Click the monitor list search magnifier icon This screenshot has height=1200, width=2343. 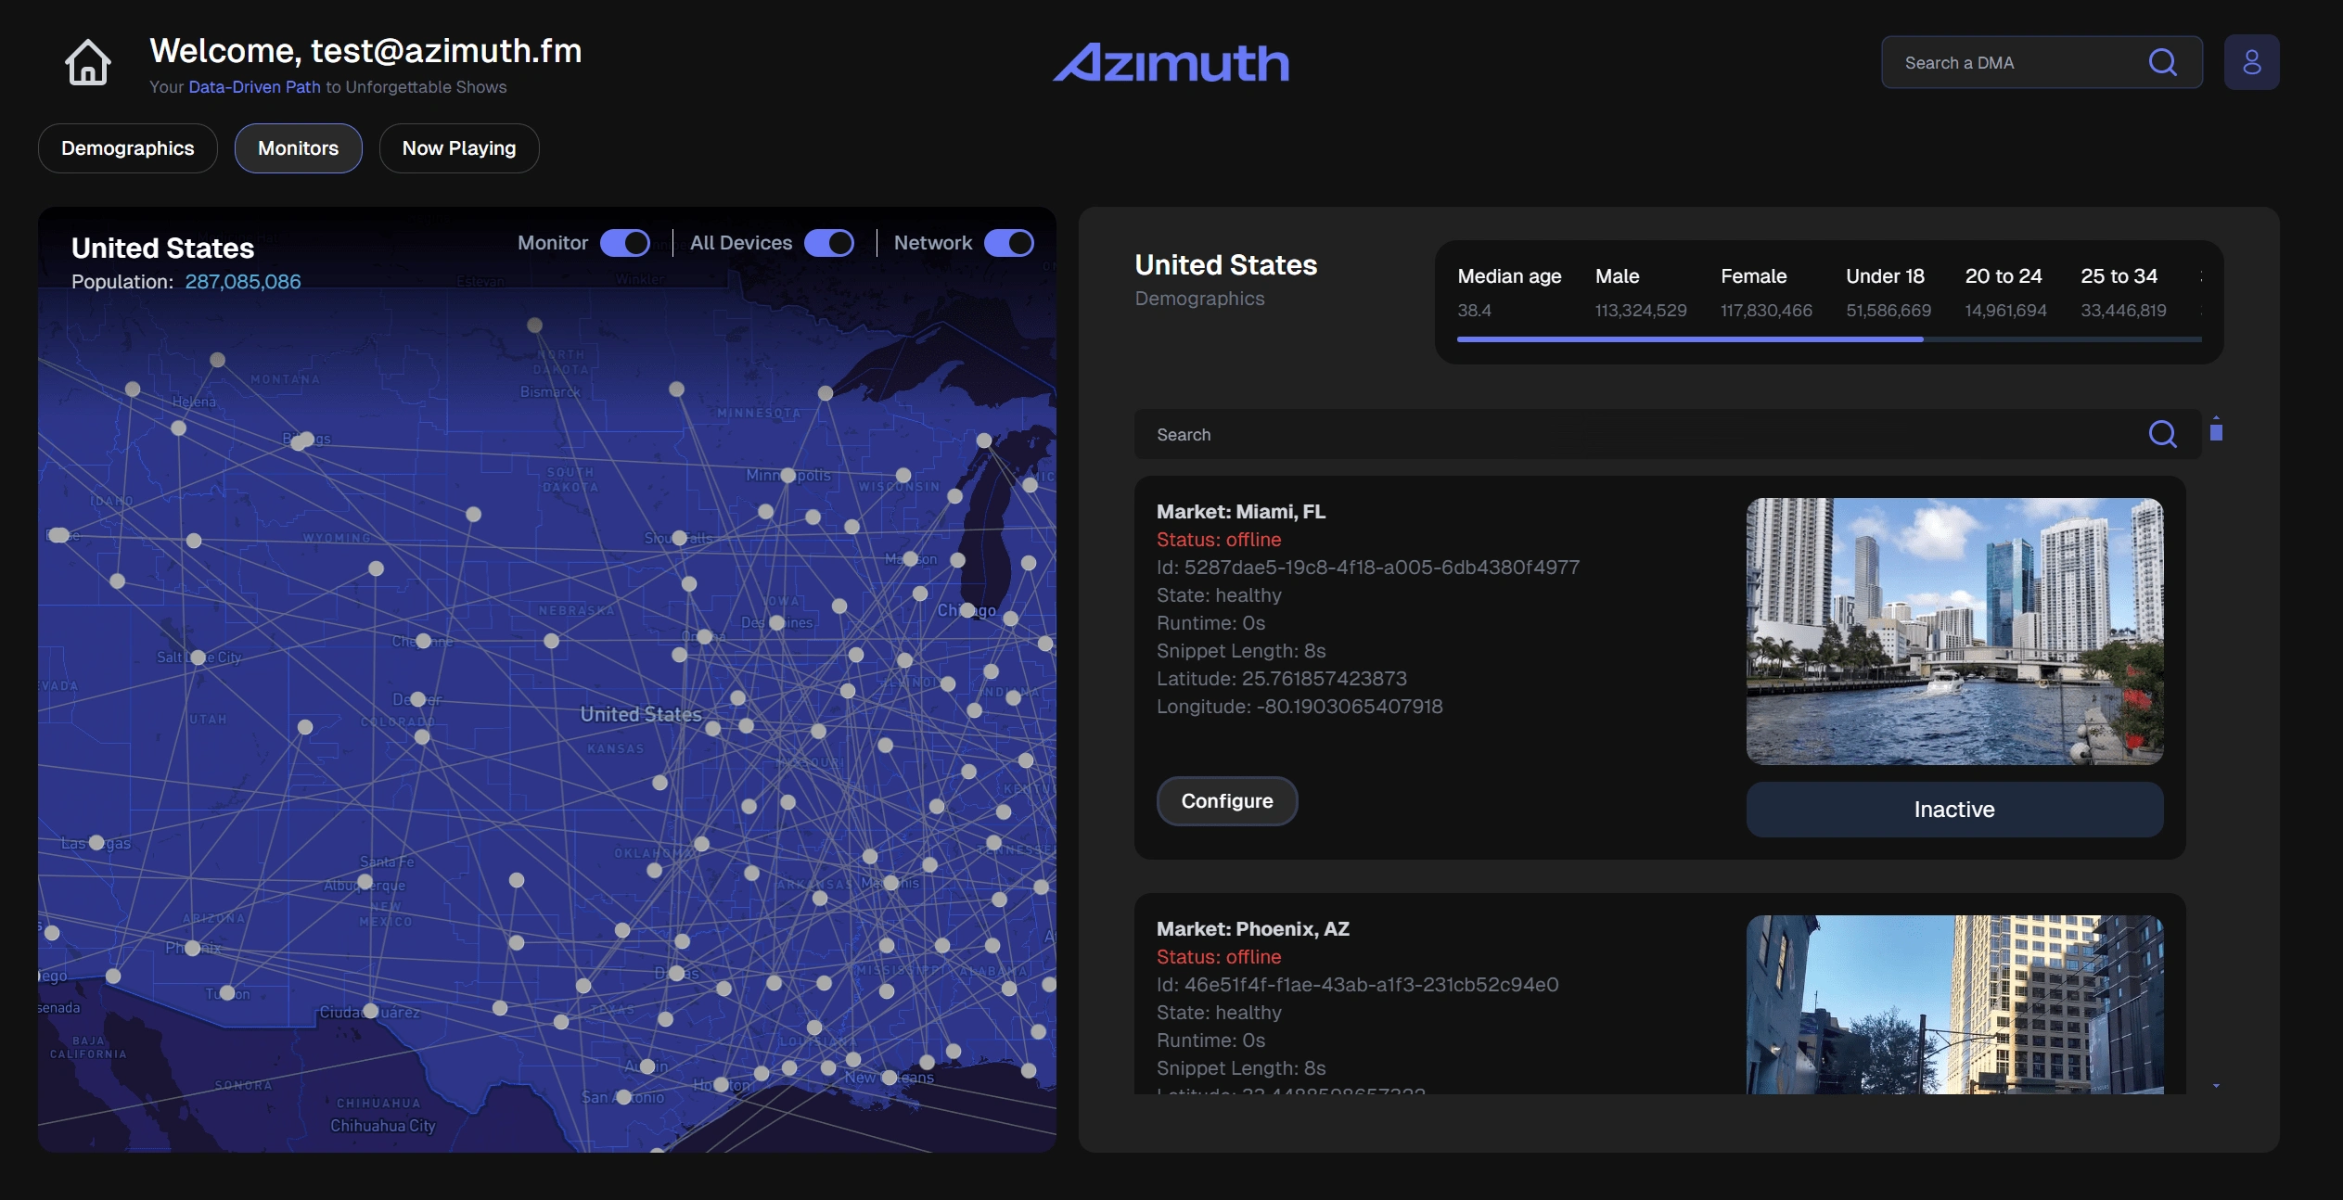(2162, 434)
